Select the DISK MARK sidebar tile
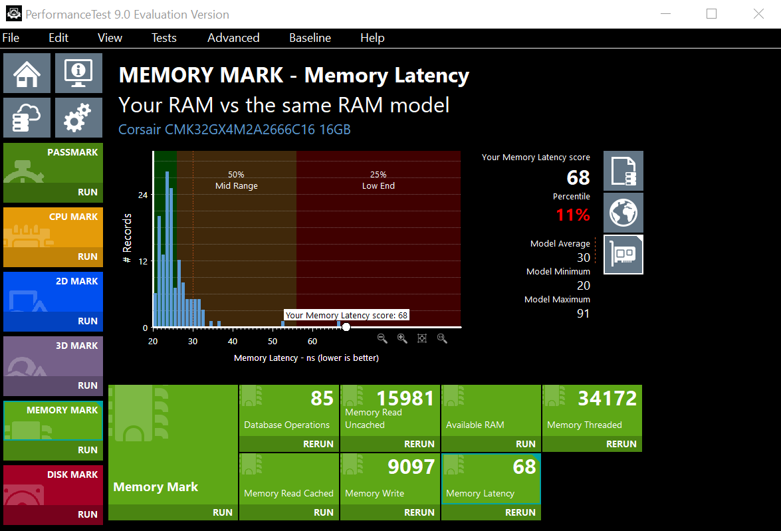781x531 pixels. click(53, 485)
